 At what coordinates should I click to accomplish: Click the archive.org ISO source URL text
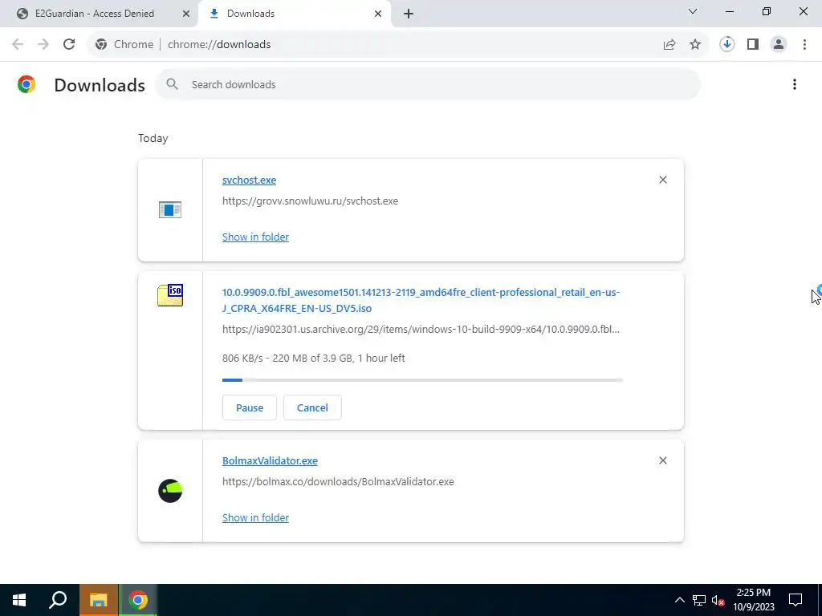coord(421,330)
